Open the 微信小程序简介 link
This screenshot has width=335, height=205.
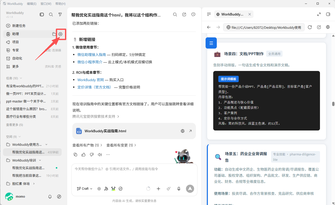tap(90, 62)
